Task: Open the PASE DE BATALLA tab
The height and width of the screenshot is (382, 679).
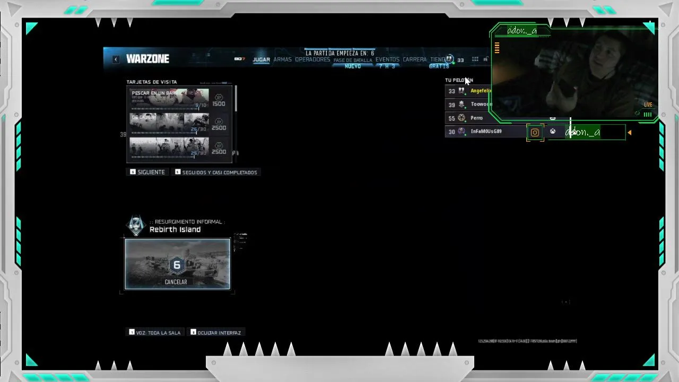Action: 353,60
